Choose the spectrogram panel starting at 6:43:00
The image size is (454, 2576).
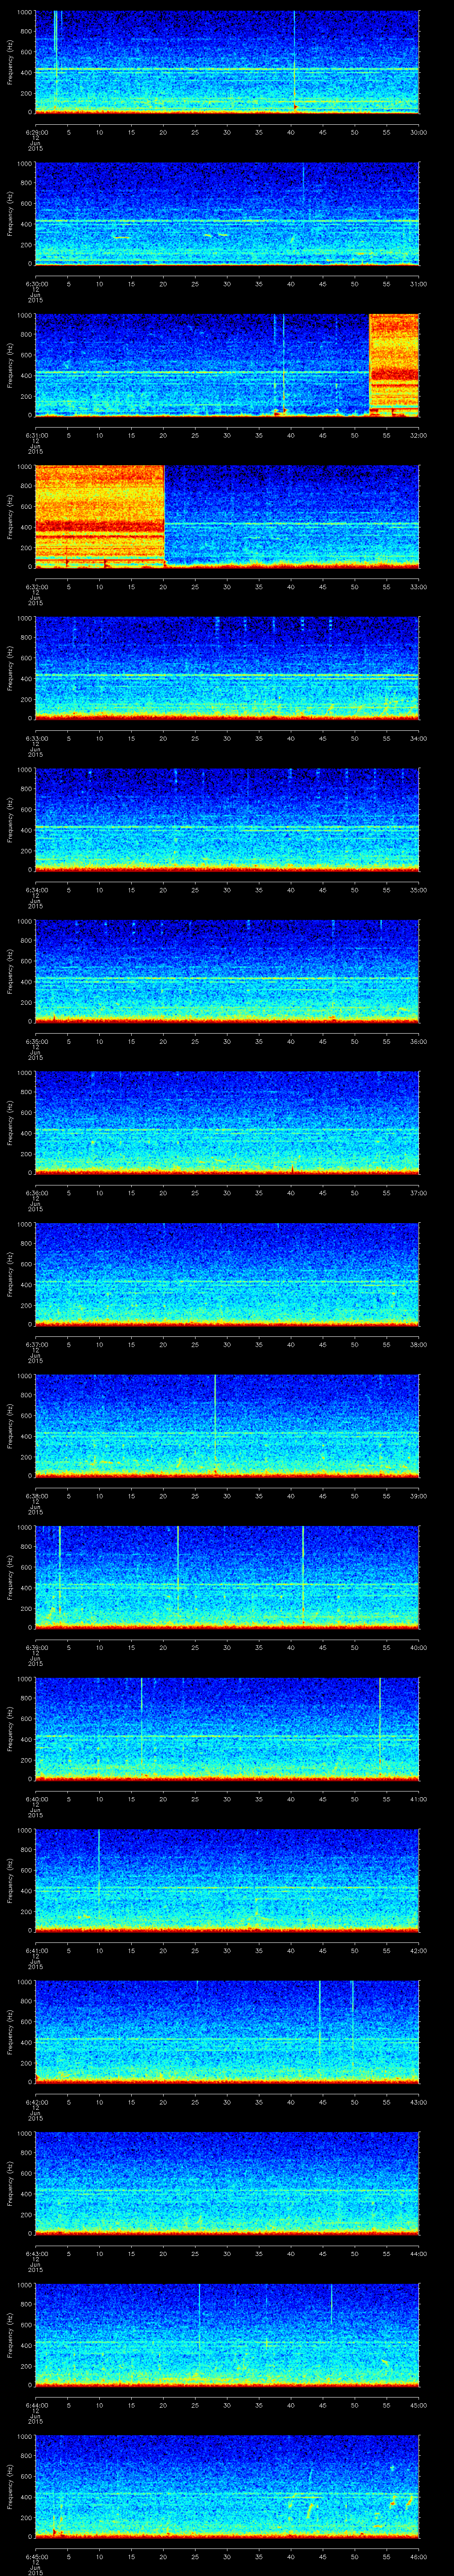pyautogui.click(x=227, y=2183)
